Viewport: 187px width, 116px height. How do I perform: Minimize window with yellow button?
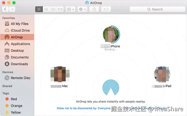pyautogui.click(x=9, y=3)
